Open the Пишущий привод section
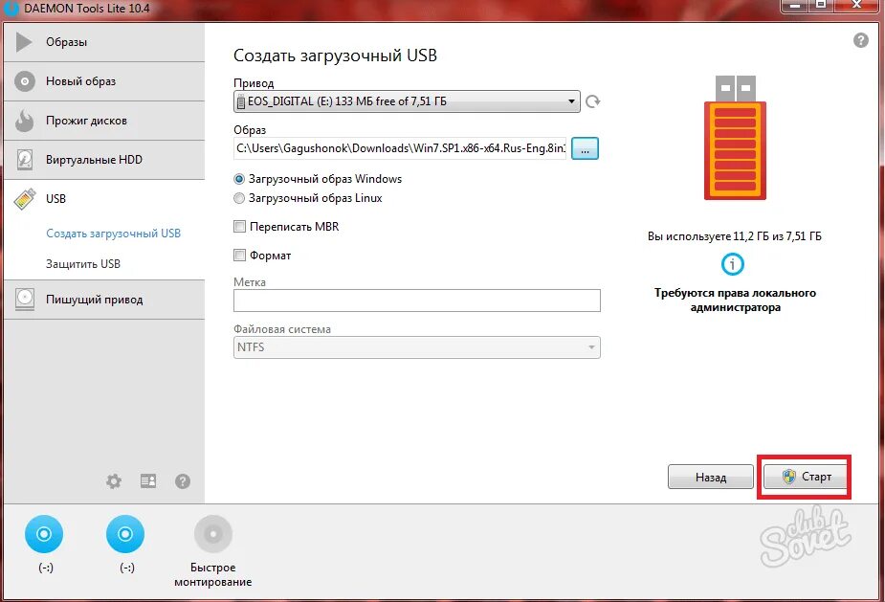The width and height of the screenshot is (885, 602). pos(104,300)
